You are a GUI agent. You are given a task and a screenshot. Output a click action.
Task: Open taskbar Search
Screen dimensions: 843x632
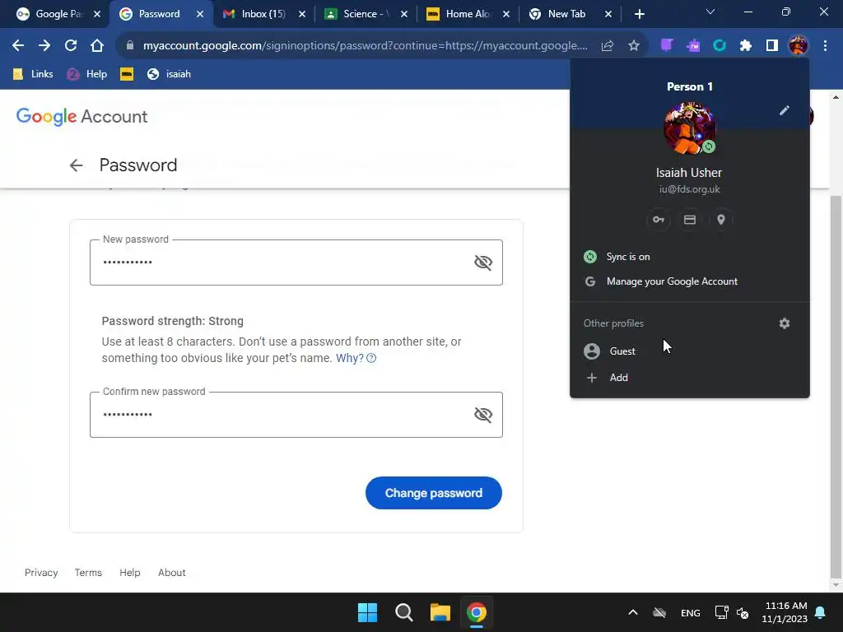[403, 612]
